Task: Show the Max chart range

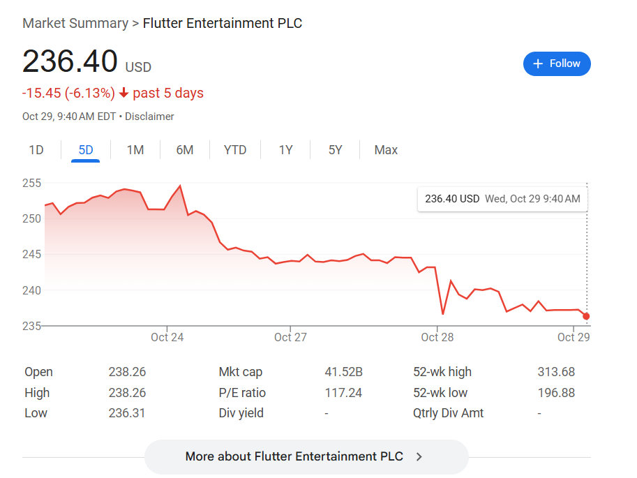Action: coord(386,150)
